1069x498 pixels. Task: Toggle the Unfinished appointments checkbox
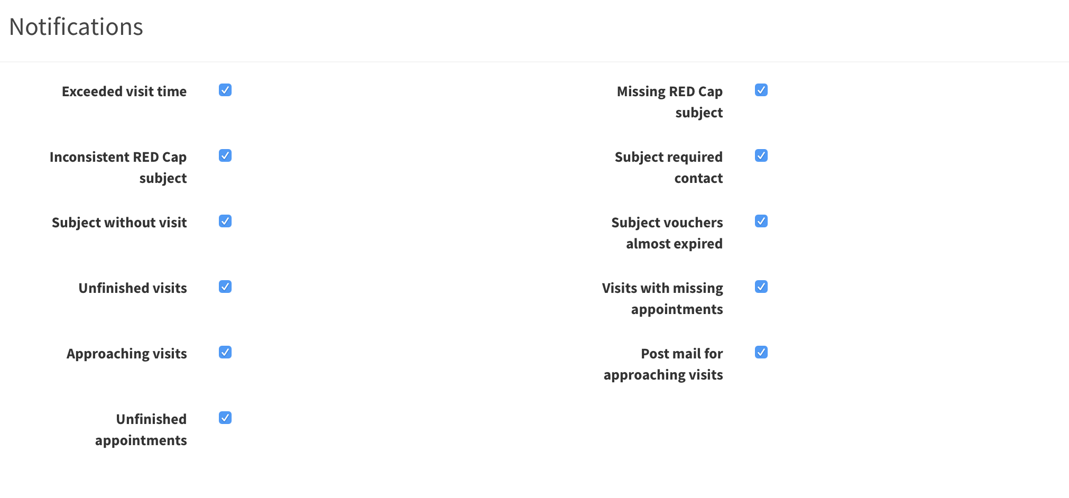click(225, 418)
